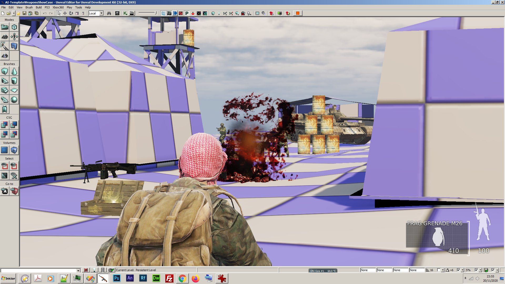Select Terrain editing mode icon
505x284 pixels.
(4, 37)
